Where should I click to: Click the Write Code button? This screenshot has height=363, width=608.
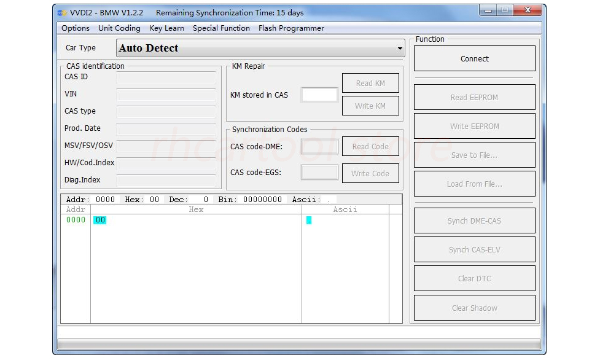tap(370, 173)
